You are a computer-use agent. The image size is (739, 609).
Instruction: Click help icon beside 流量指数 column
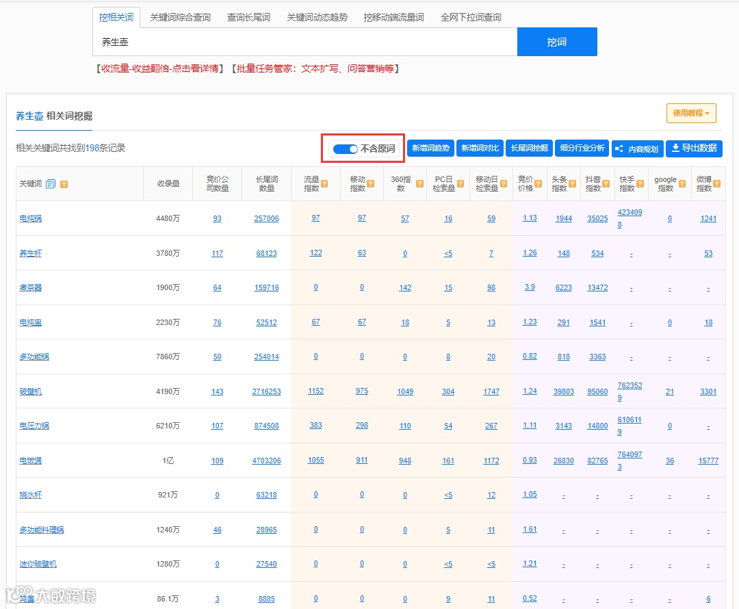[x=324, y=184]
